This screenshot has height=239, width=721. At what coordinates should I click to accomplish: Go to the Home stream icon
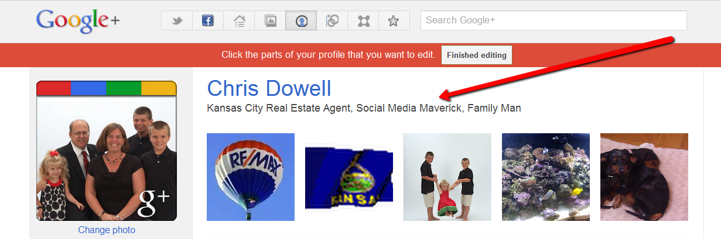239,21
